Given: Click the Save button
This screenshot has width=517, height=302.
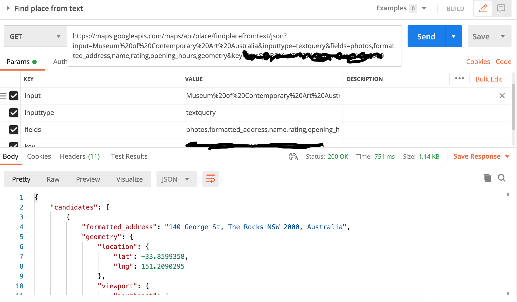Looking at the screenshot, I should click(x=481, y=36).
